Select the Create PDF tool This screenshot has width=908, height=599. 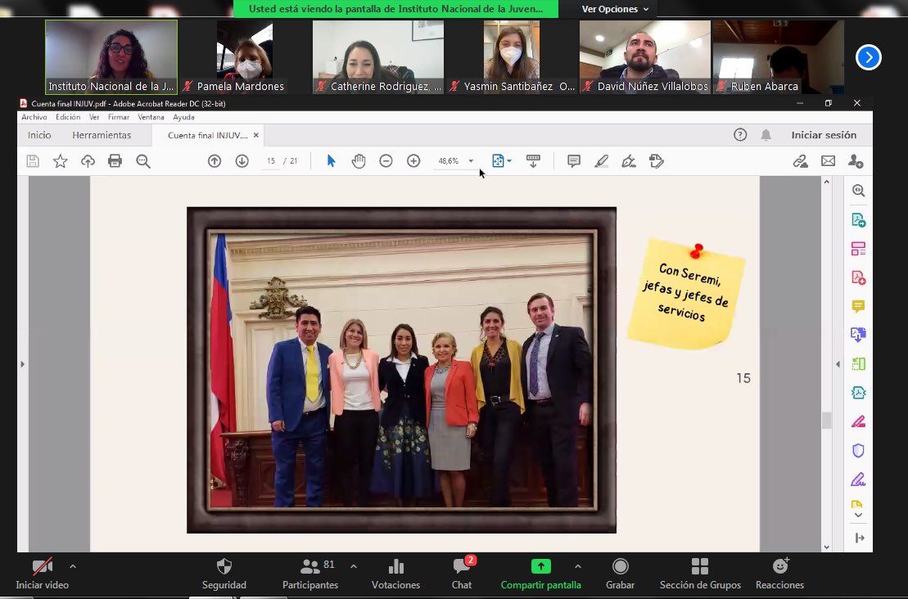[857, 277]
